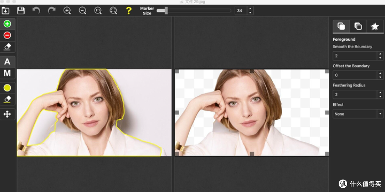Click the Marker Size value field 34
The height and width of the screenshot is (192, 385).
[x=241, y=11]
